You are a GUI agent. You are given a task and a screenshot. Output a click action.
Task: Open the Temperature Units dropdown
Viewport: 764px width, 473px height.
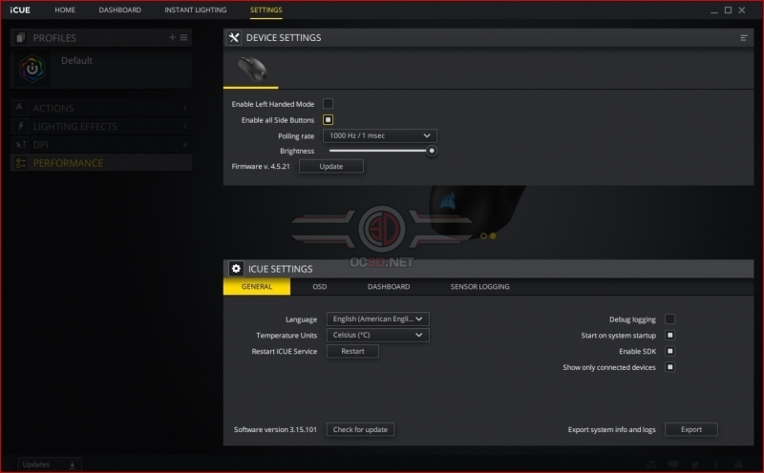(x=377, y=335)
